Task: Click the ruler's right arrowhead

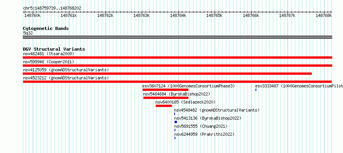Action: 331,12
